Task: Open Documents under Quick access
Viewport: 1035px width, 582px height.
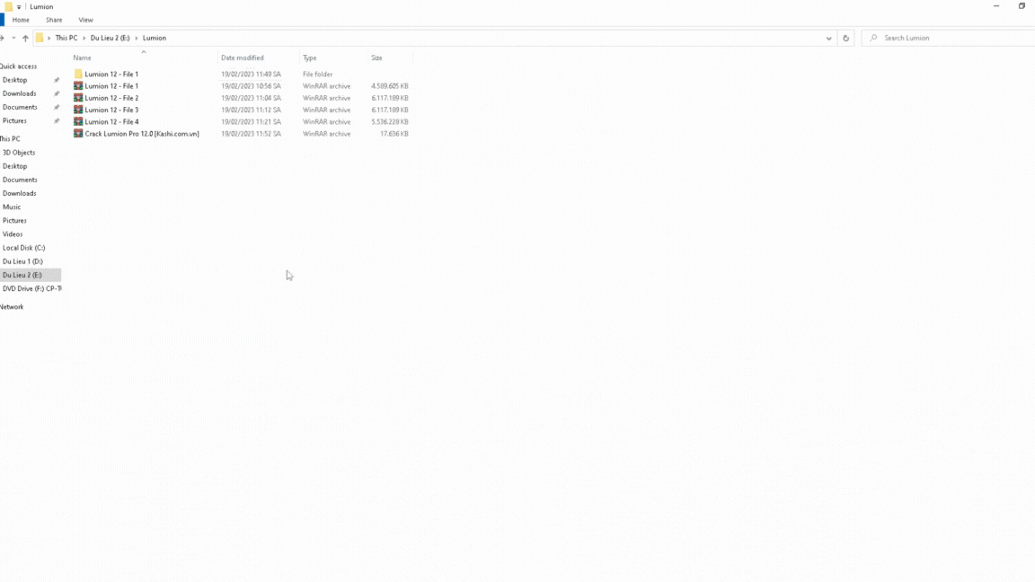Action: [20, 108]
